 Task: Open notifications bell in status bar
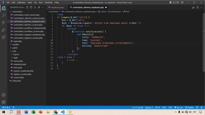point(201,107)
